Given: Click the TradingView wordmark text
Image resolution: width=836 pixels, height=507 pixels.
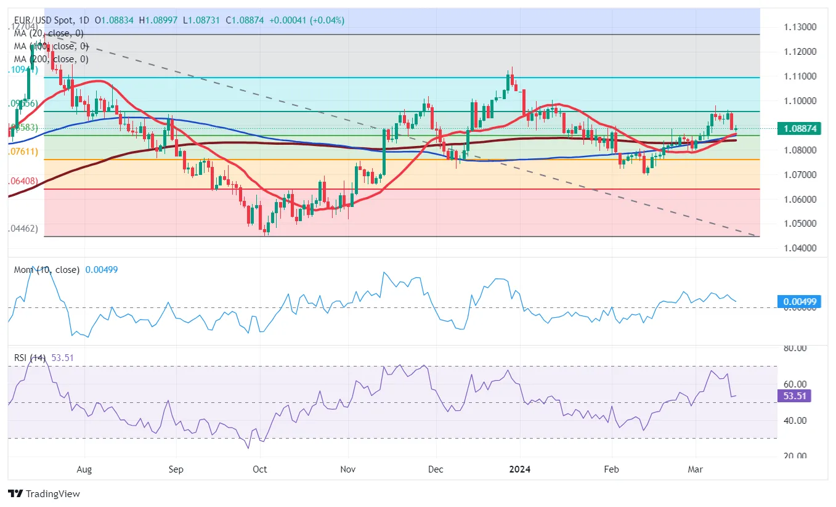Looking at the screenshot, I should click(53, 494).
